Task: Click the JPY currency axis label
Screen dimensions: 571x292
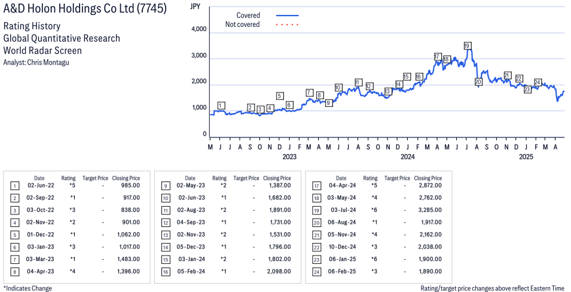Action: (x=196, y=6)
